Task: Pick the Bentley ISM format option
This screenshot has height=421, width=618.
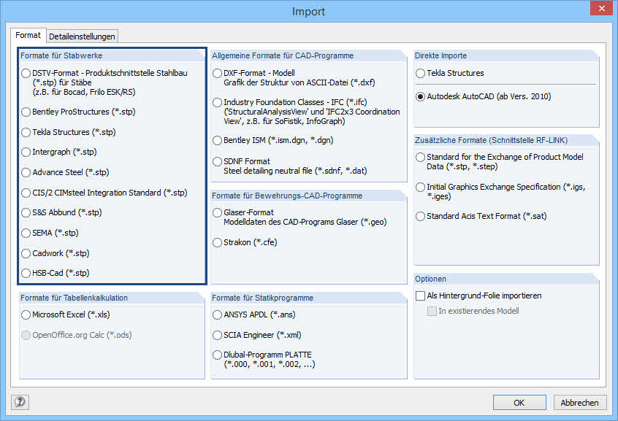Action: [x=218, y=140]
